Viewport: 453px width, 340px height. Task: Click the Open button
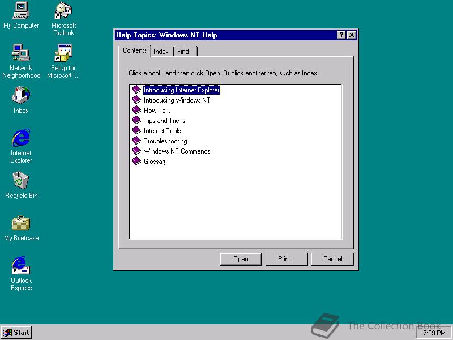tap(241, 259)
